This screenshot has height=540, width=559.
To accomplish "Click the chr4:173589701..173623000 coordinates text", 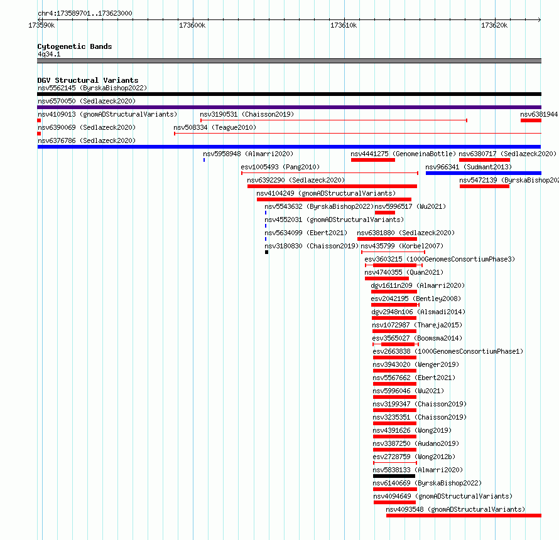I will [85, 14].
